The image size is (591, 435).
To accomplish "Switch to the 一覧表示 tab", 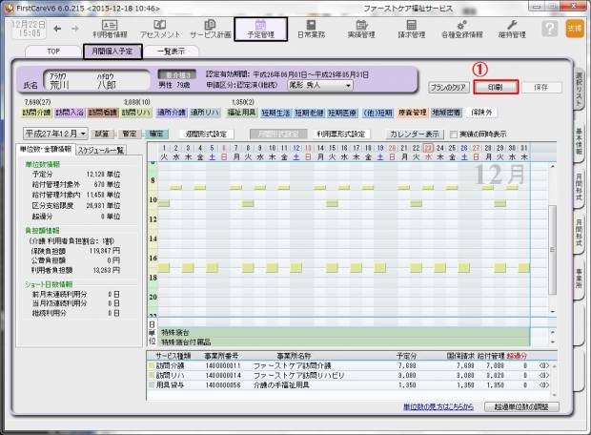I will (171, 52).
